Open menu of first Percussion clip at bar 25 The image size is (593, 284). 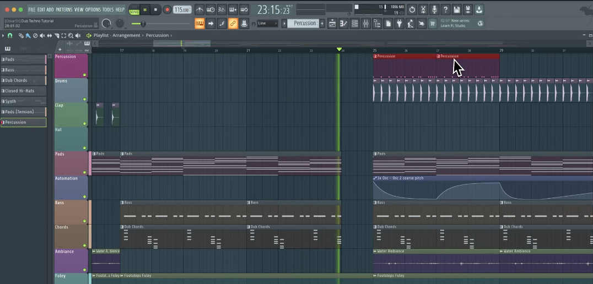tap(375, 56)
